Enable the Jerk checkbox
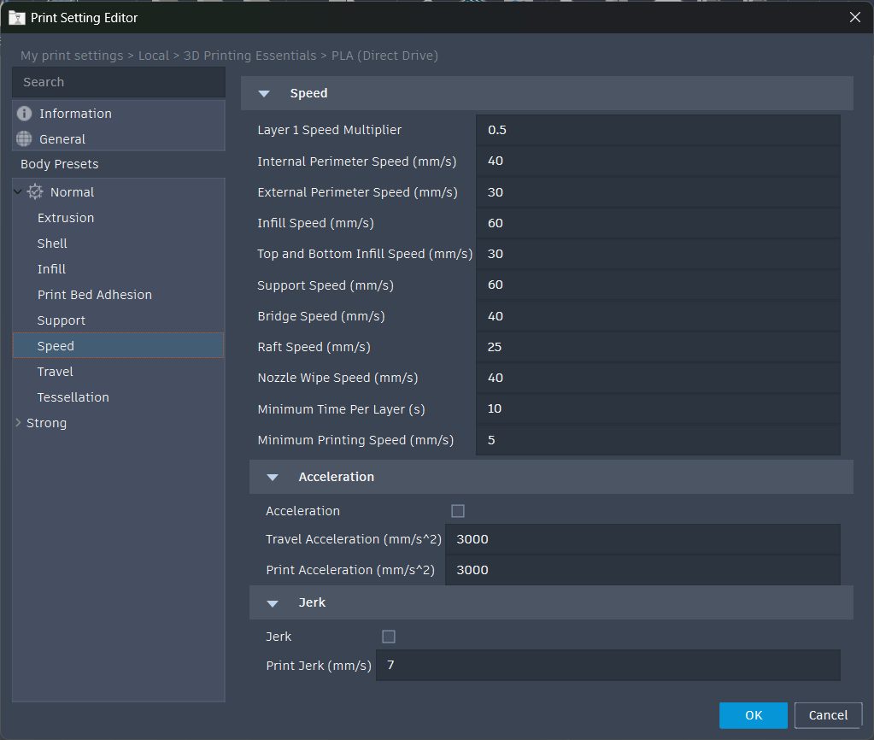Screen dimensions: 874x740 pos(389,637)
